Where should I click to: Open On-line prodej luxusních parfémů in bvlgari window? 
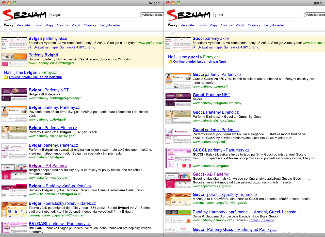point(36,77)
